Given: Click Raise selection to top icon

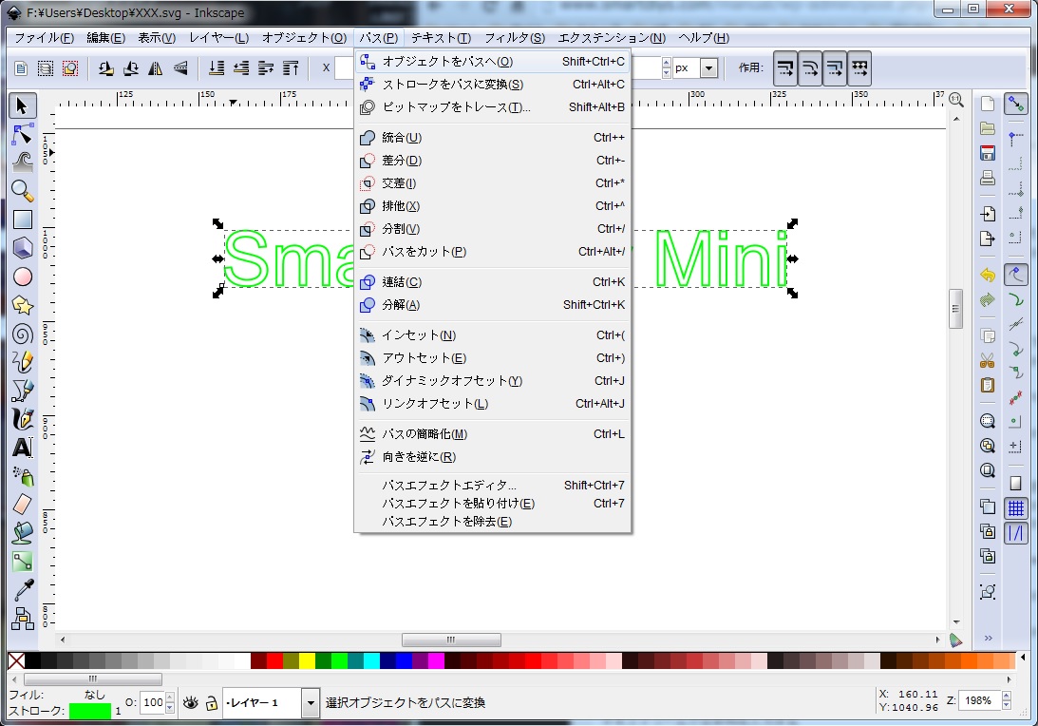Looking at the screenshot, I should pos(291,68).
